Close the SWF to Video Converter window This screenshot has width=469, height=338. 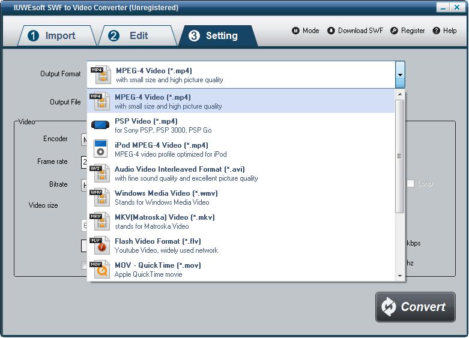pos(457,7)
